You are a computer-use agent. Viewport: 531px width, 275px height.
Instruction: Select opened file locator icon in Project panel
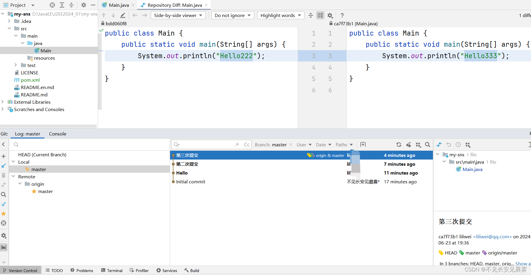pos(52,5)
